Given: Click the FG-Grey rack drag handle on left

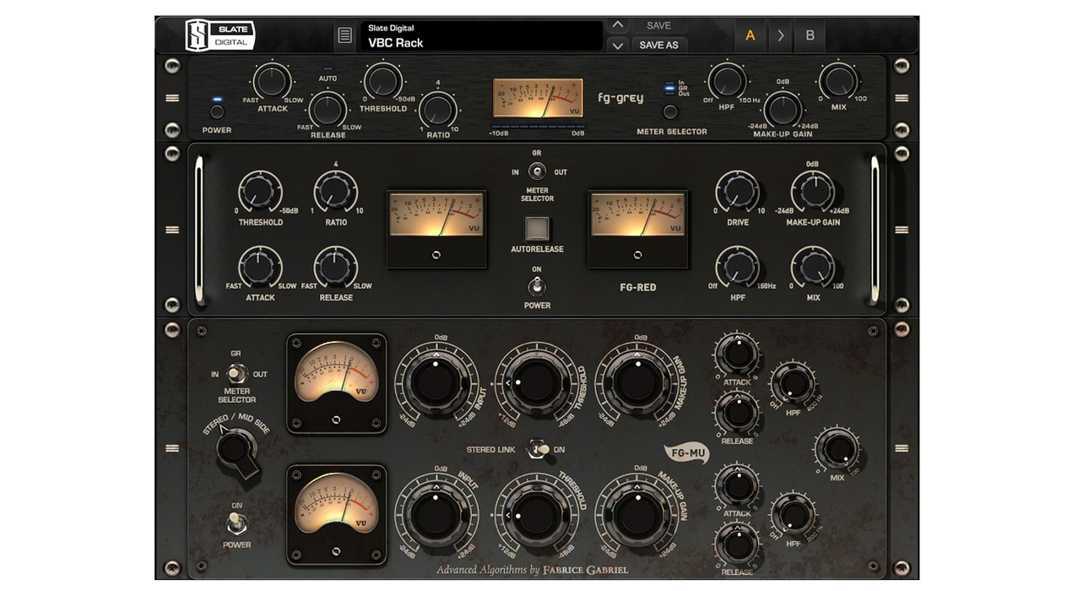Looking at the screenshot, I should (x=172, y=98).
